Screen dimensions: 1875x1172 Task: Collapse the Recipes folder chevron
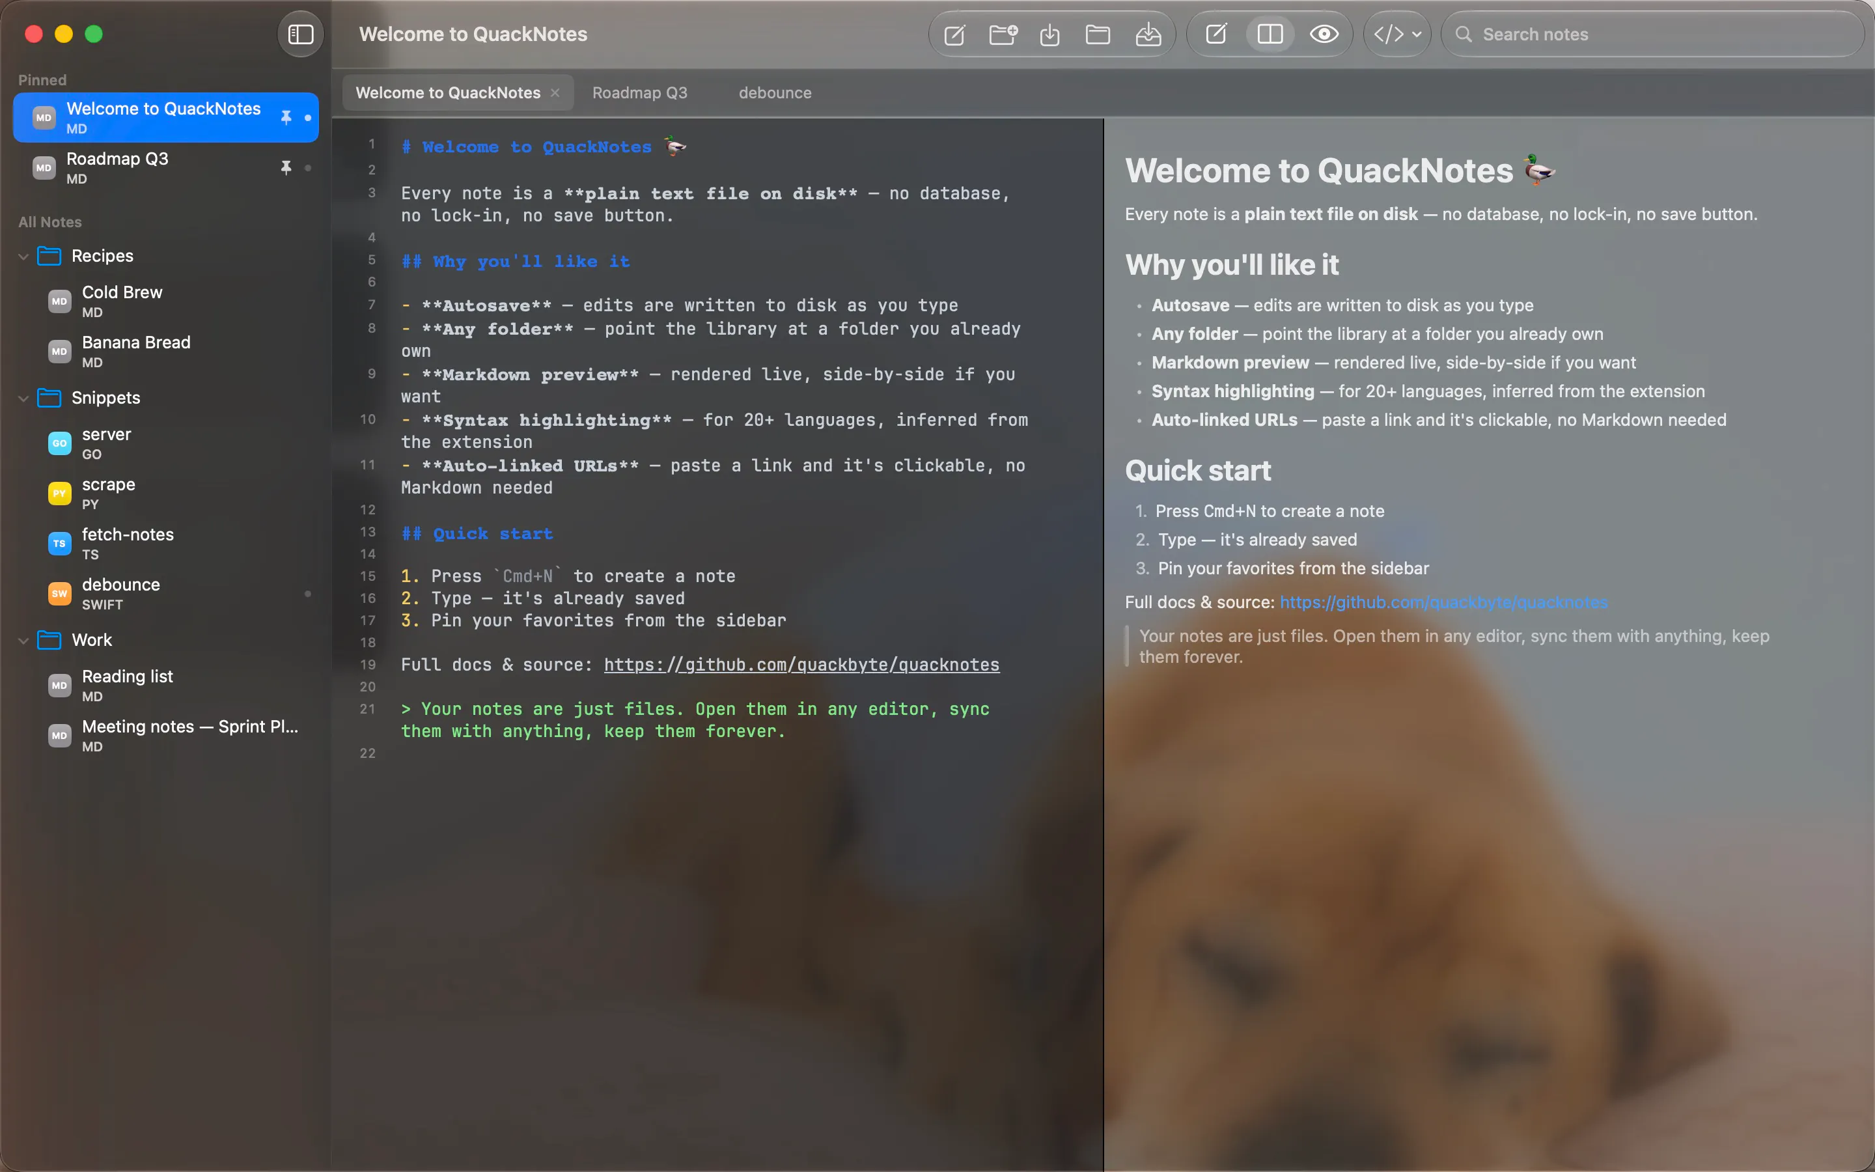pyautogui.click(x=23, y=256)
